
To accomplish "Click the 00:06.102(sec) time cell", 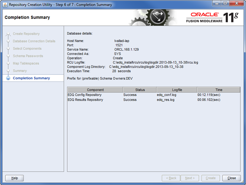I will [x=209, y=100].
